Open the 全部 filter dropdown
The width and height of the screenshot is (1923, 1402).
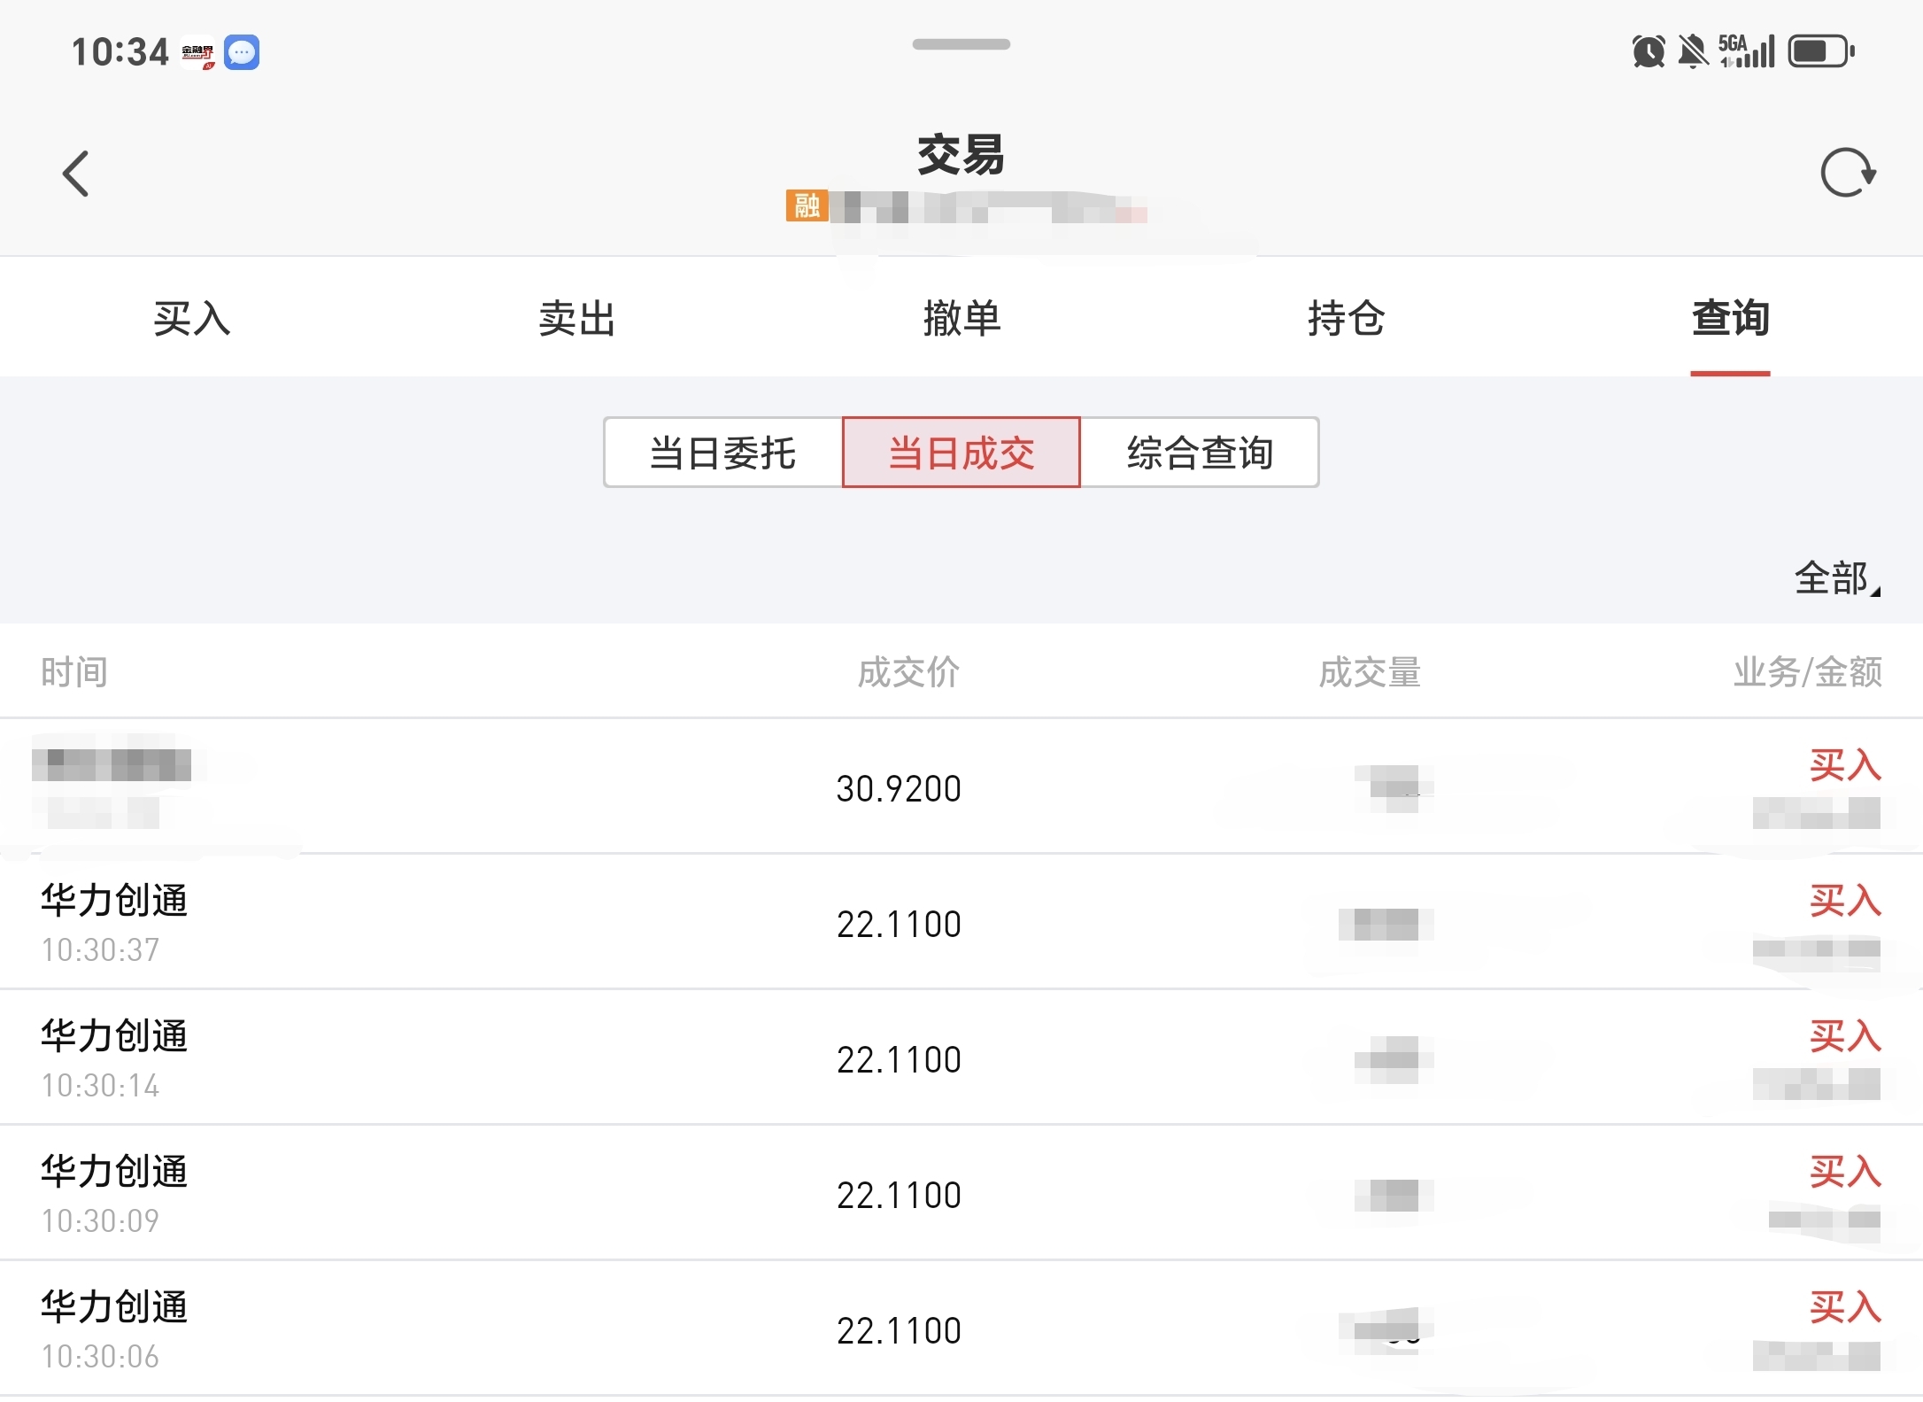[1836, 579]
